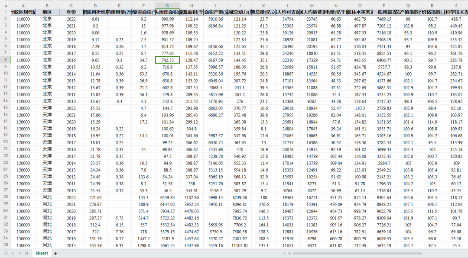Select column A header
Image resolution: width=468 pixels, height=258 pixels.
click(x=23, y=5)
